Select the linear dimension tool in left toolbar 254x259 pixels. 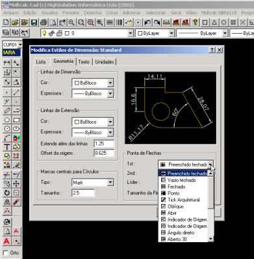click(7, 63)
